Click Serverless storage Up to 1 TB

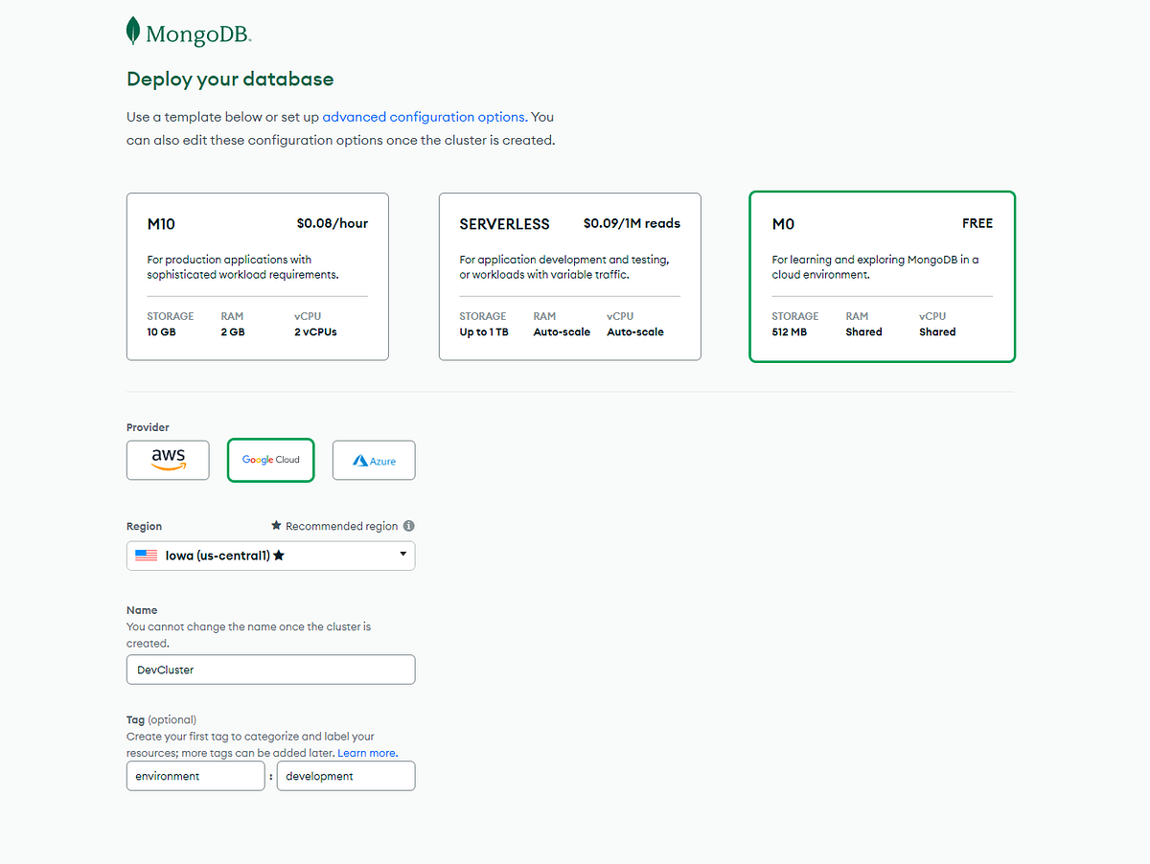pos(485,332)
